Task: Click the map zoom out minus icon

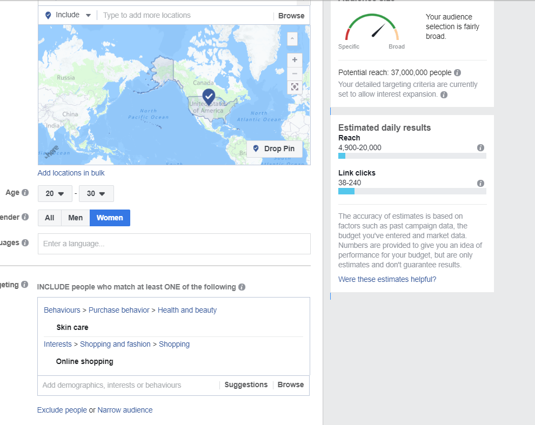Action: (295, 73)
